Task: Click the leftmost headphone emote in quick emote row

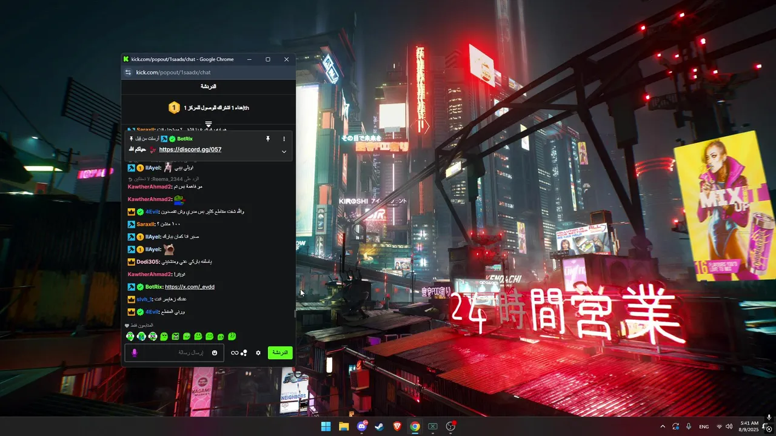Action: click(x=130, y=336)
